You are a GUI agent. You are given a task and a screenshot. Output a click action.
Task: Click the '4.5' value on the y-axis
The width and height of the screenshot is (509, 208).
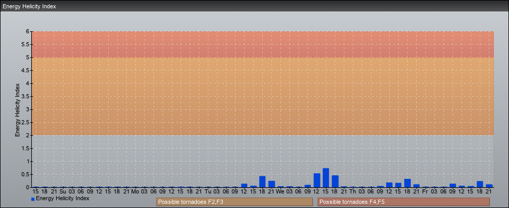point(26,70)
